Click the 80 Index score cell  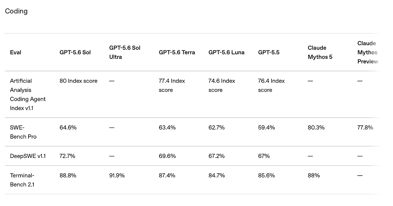point(79,81)
